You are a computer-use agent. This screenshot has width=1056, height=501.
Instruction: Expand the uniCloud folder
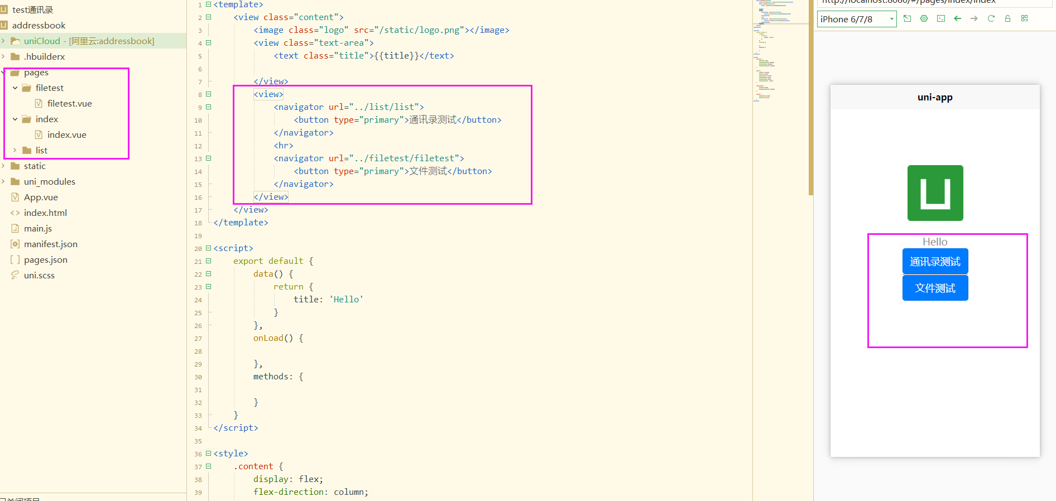coord(3,41)
